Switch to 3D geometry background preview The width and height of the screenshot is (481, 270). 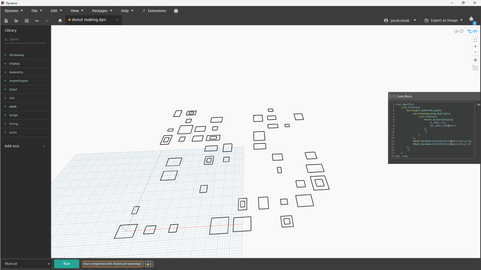tap(459, 31)
